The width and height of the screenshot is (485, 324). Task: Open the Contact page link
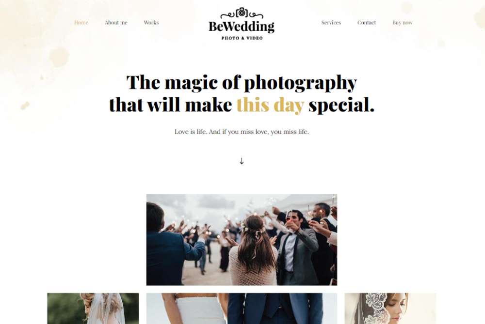367,23
